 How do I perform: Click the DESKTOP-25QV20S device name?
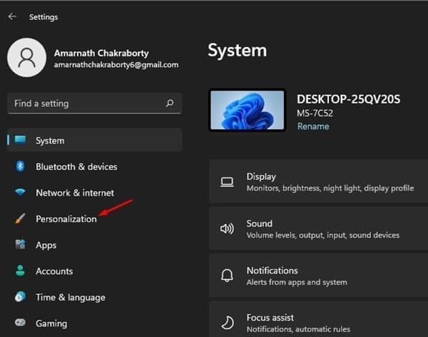[349, 99]
